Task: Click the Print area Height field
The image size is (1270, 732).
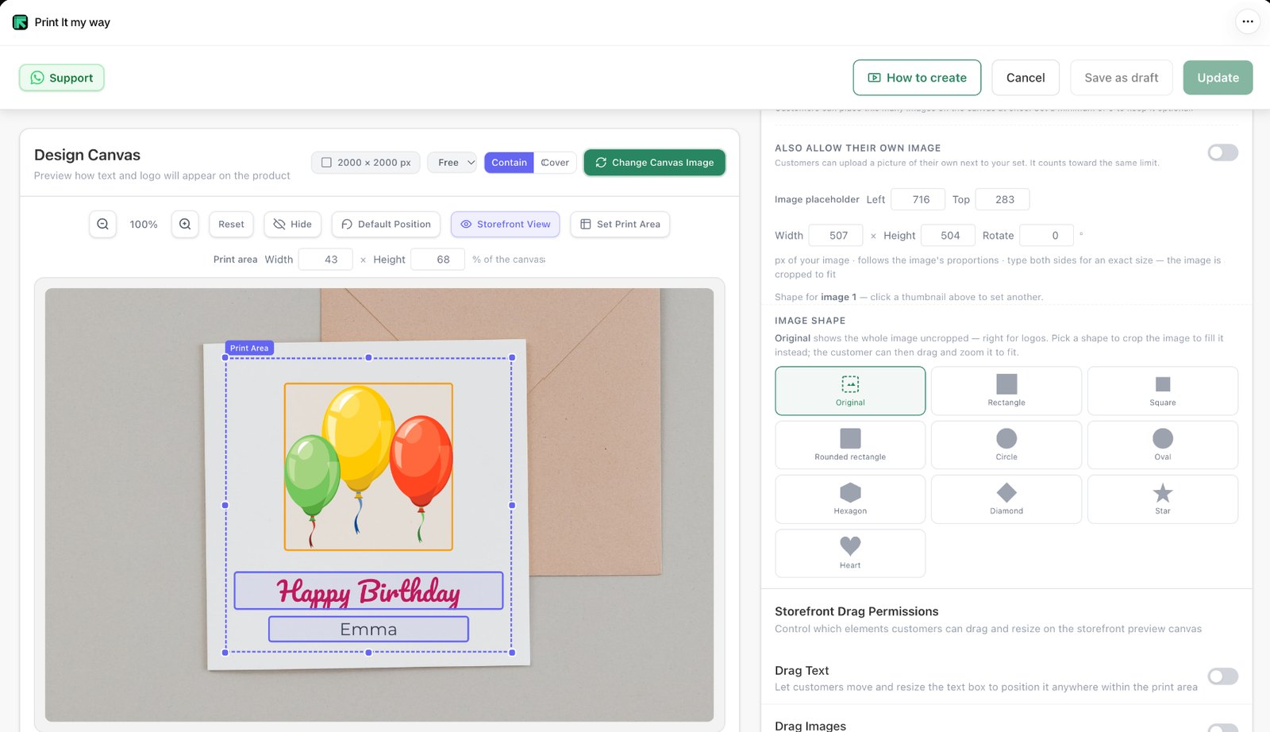Action: [x=437, y=259]
